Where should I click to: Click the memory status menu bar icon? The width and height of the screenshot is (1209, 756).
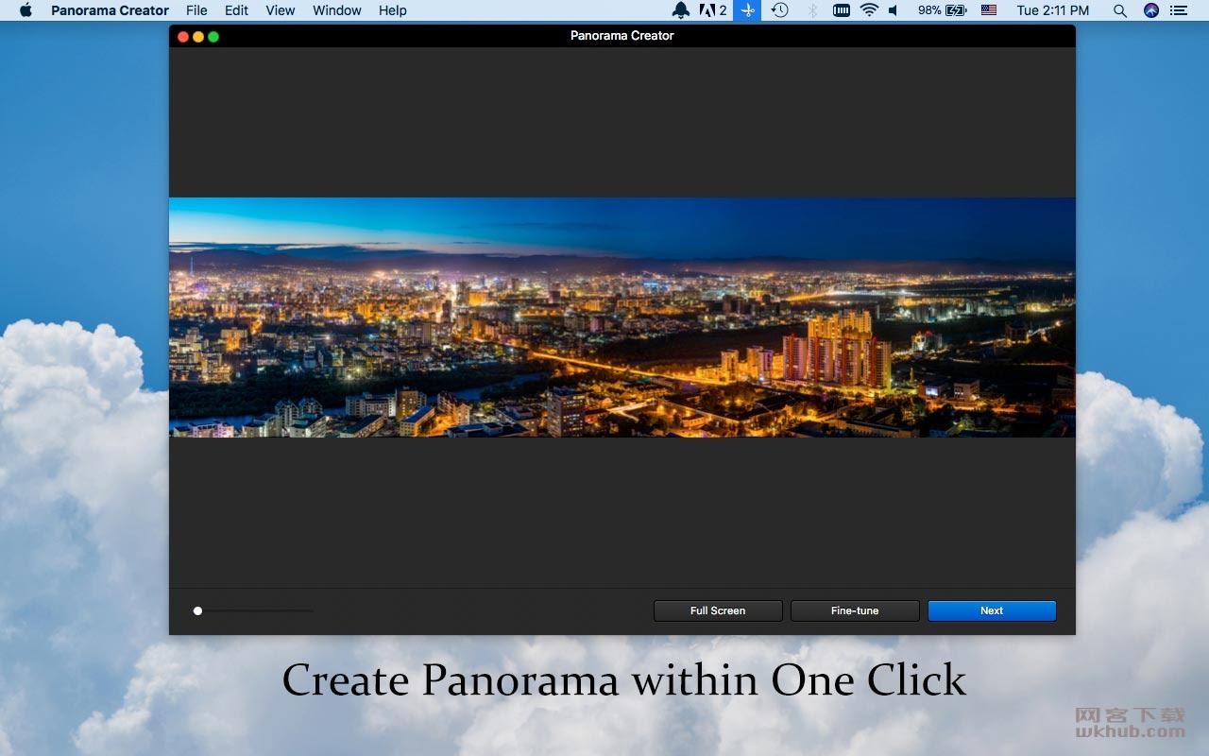tap(841, 10)
